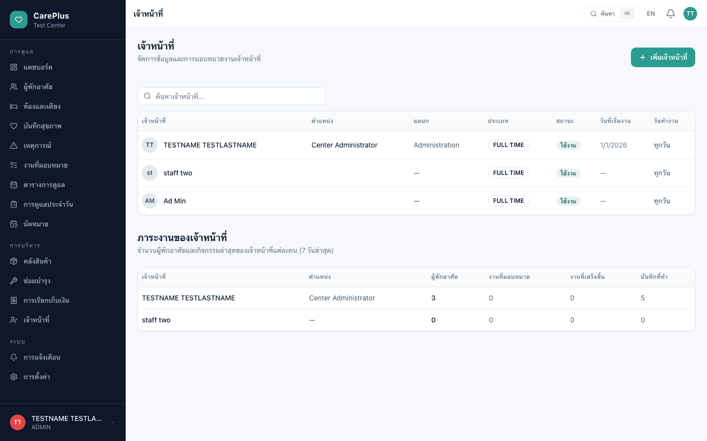Click the ซ่อมบำรุง wrench icon
The width and height of the screenshot is (707, 441).
[x=14, y=281]
